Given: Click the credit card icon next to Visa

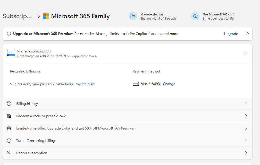Looking at the screenshot, I should (x=136, y=84).
